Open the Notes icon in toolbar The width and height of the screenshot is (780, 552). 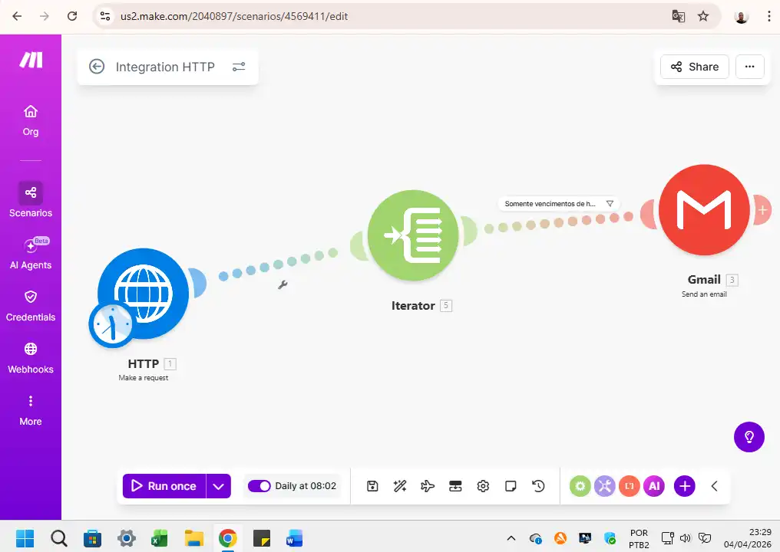(511, 486)
